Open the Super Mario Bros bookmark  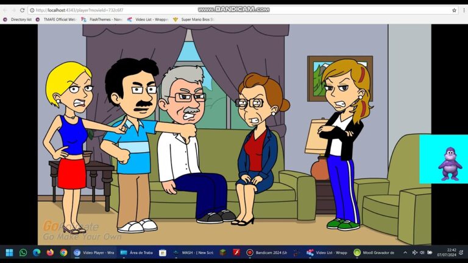click(193, 19)
